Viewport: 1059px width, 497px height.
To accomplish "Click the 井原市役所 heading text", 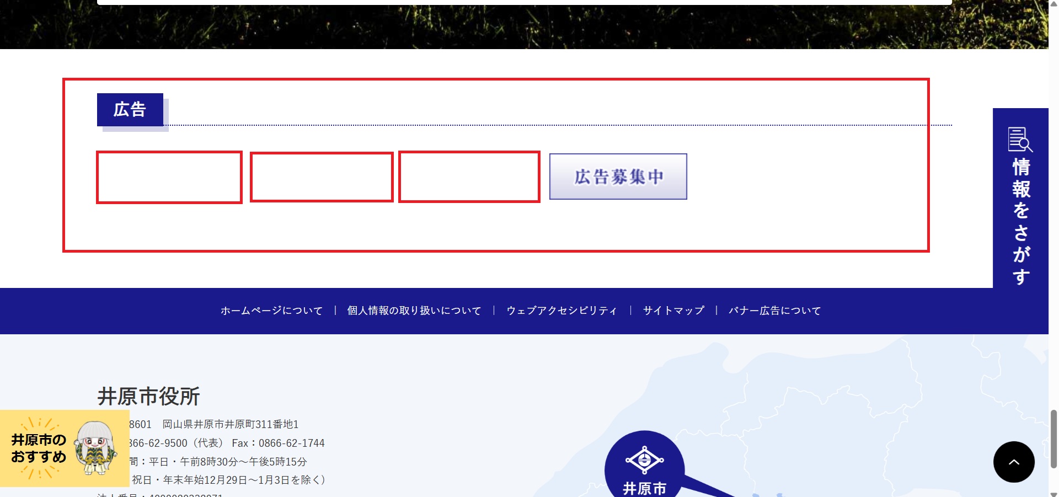I will tap(148, 396).
